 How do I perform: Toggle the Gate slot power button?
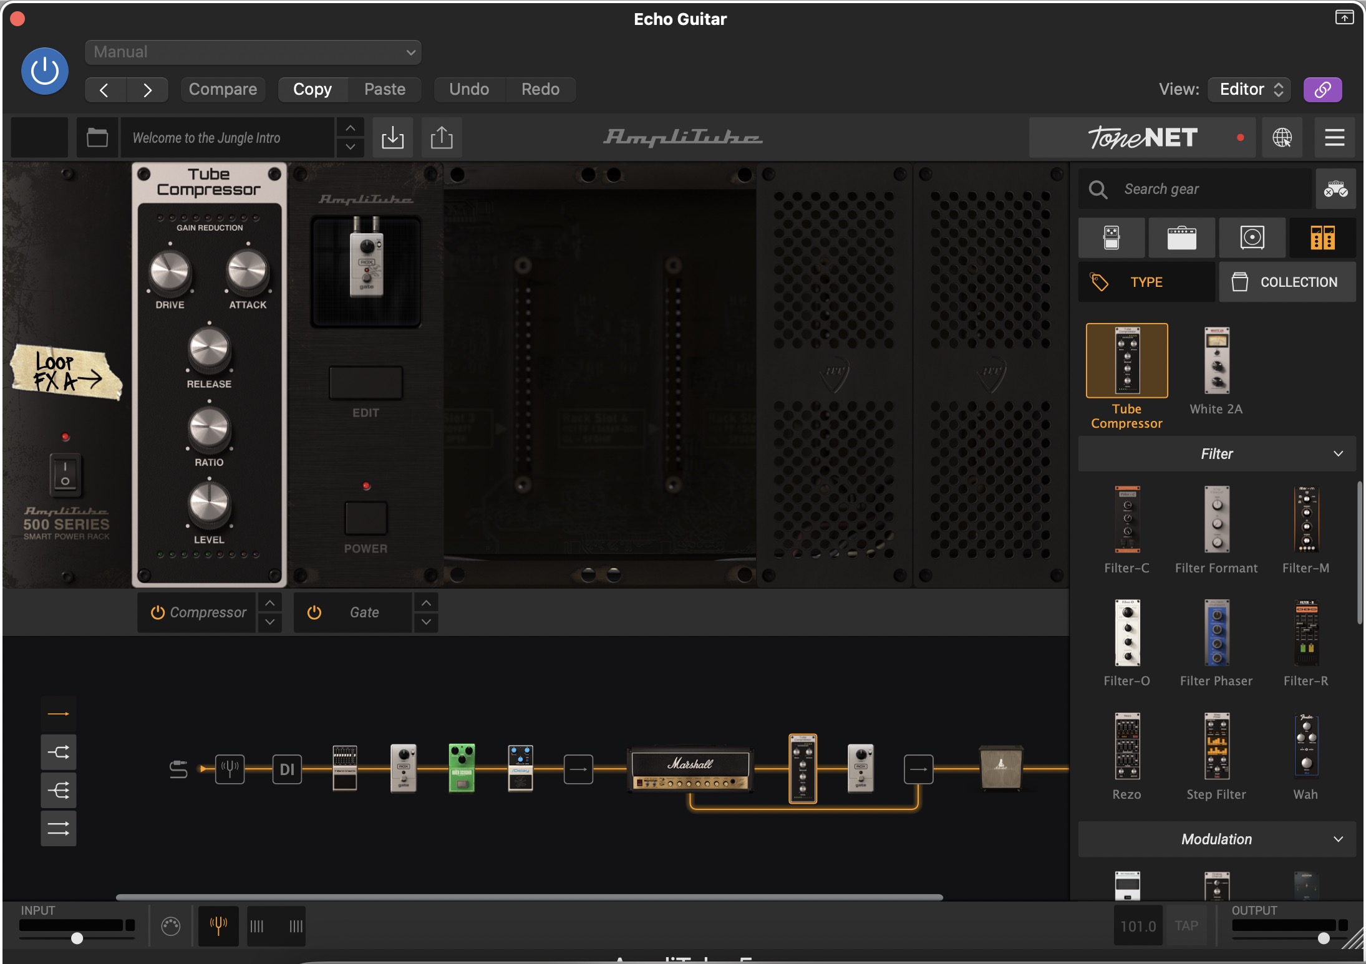314,612
